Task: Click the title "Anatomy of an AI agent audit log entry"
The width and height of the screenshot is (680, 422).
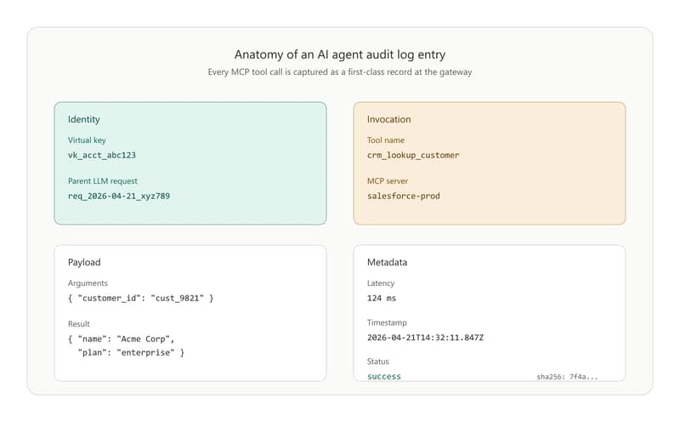Action: coord(339,54)
